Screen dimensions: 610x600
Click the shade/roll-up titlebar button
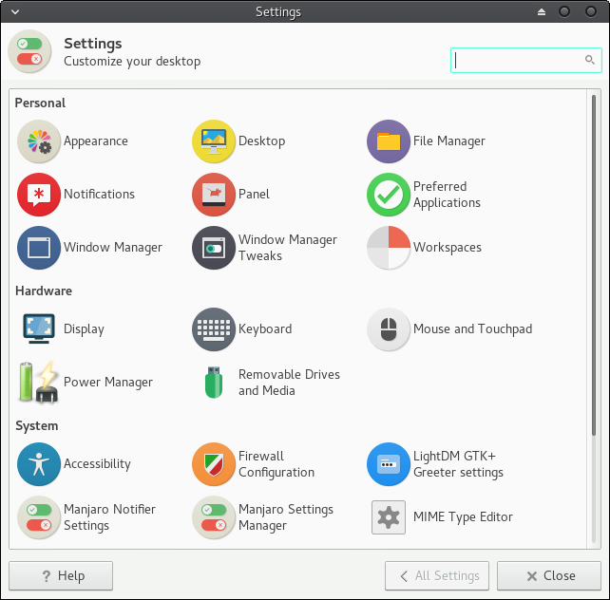[542, 12]
